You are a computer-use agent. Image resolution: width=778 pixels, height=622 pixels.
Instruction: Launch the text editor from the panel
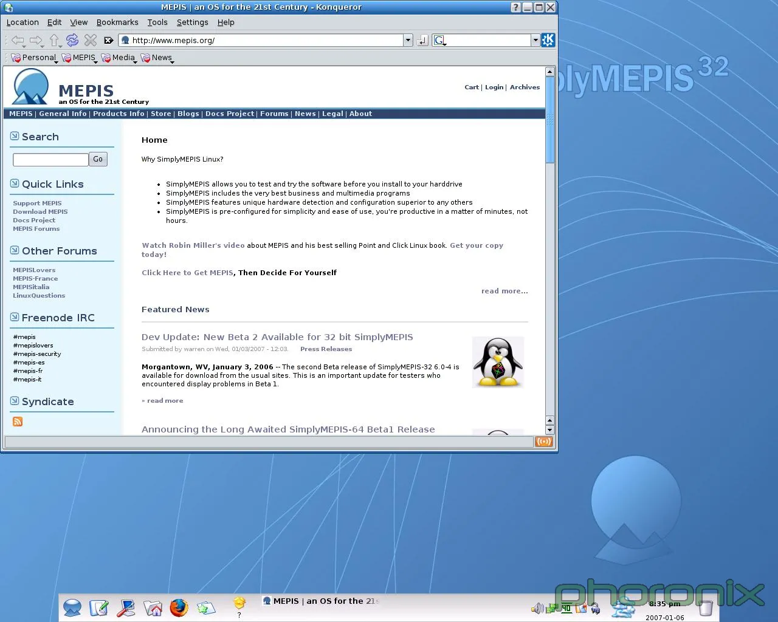pyautogui.click(x=98, y=607)
